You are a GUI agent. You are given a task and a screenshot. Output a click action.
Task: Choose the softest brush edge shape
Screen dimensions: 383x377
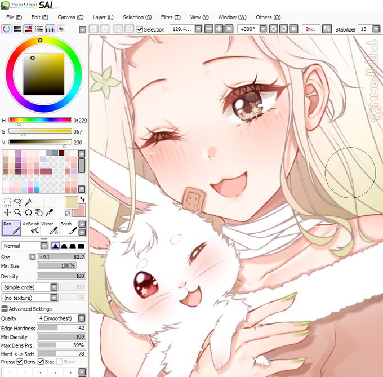[x=55, y=246]
